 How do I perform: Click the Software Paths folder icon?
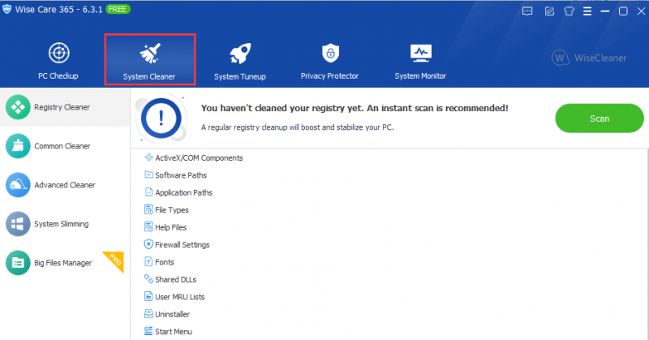pyautogui.click(x=148, y=174)
